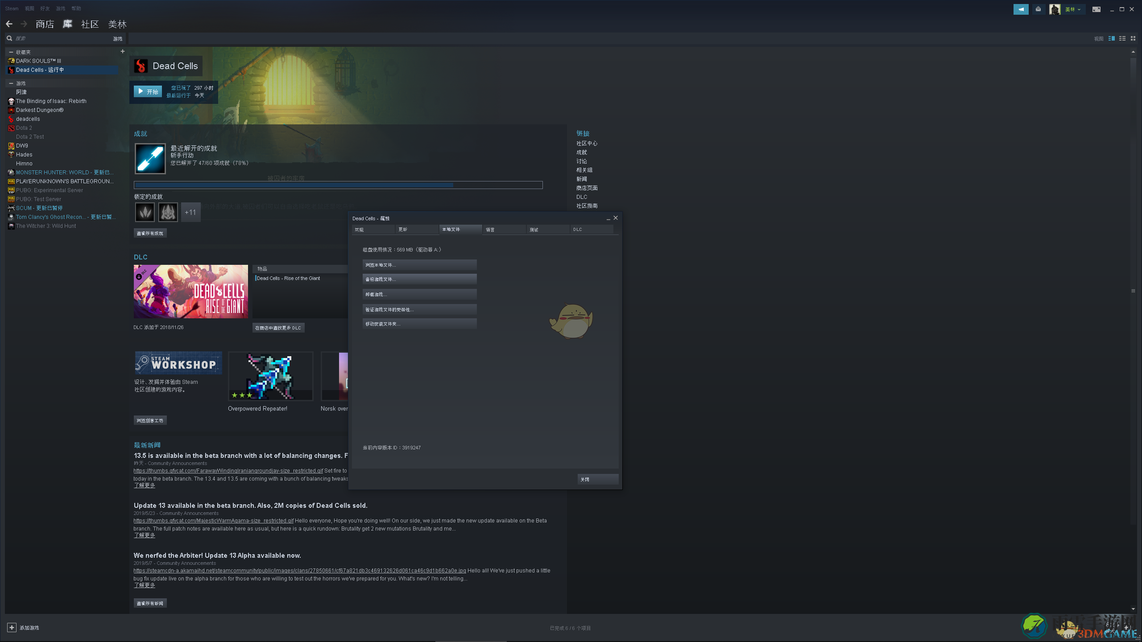1142x642 pixels.
Task: Select the grid view layout icon
Action: click(1133, 39)
